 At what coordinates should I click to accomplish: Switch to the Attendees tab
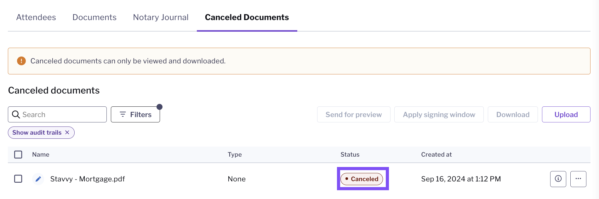(36, 17)
